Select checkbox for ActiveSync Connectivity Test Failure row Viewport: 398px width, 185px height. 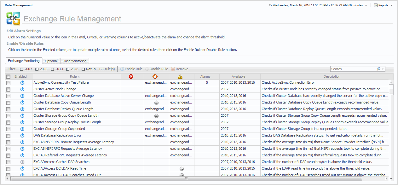[x=9, y=83]
